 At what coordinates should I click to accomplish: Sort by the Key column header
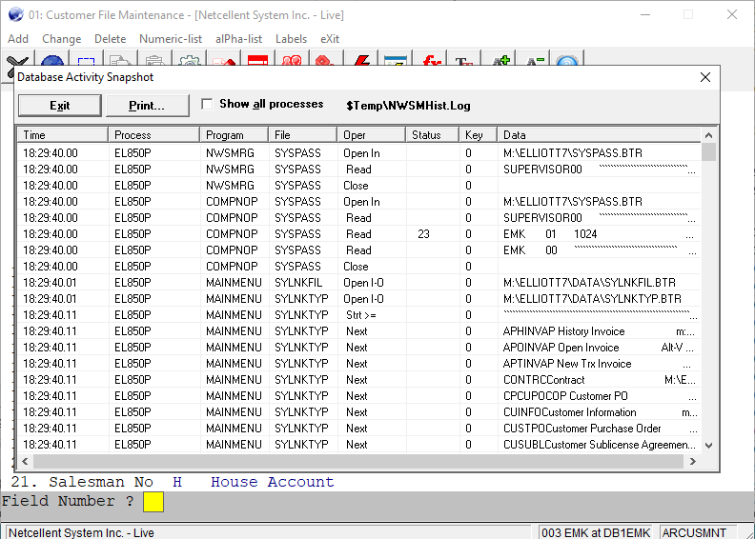478,135
